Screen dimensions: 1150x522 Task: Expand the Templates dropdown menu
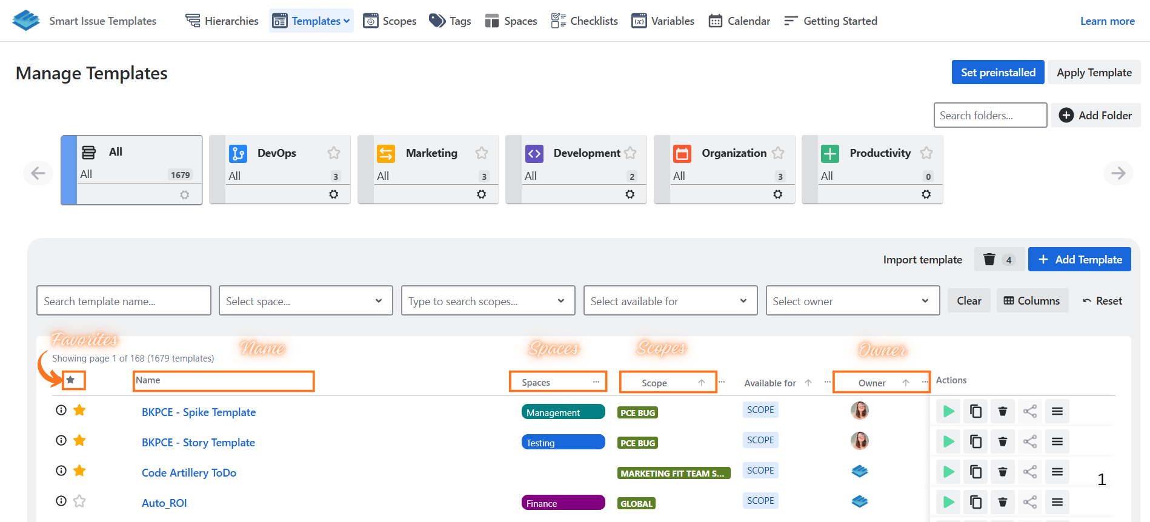tap(311, 21)
